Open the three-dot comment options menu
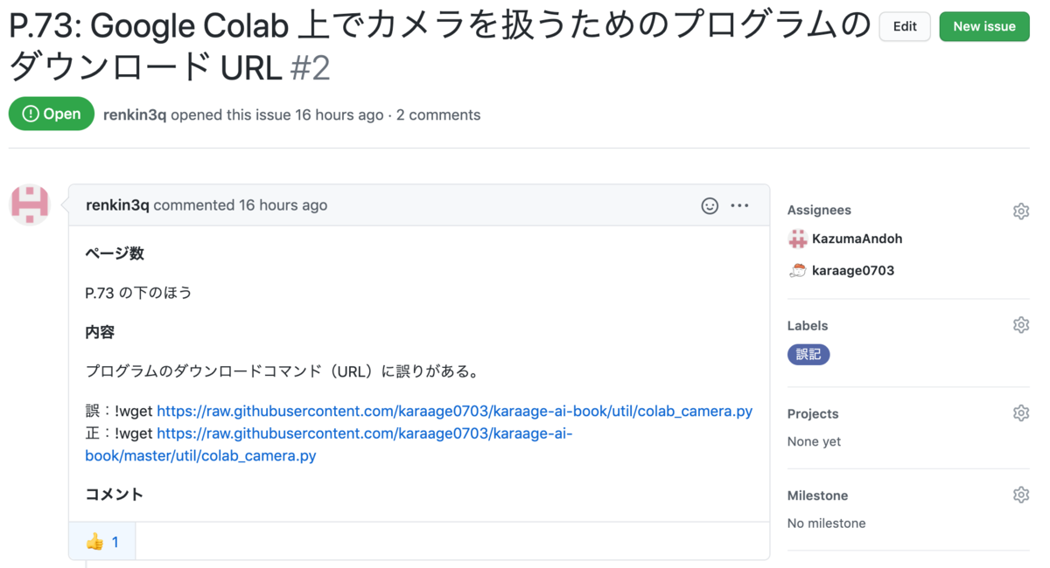The width and height of the screenshot is (1050, 568). (x=739, y=205)
